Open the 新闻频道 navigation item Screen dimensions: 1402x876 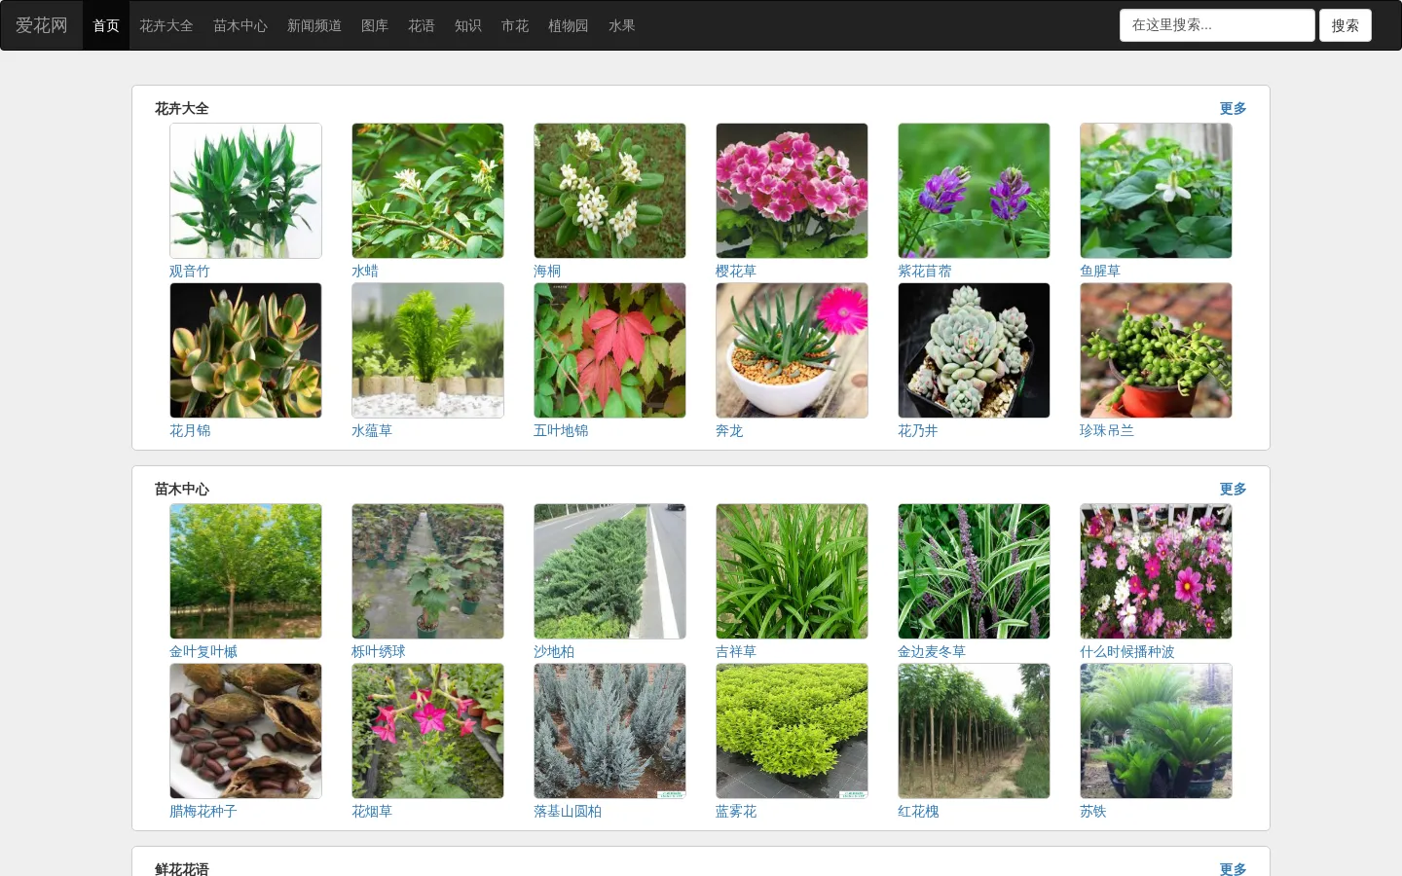(x=314, y=25)
